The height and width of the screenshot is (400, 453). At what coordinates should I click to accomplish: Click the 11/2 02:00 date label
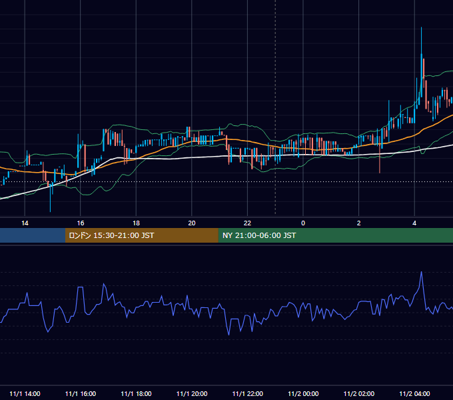point(359,393)
